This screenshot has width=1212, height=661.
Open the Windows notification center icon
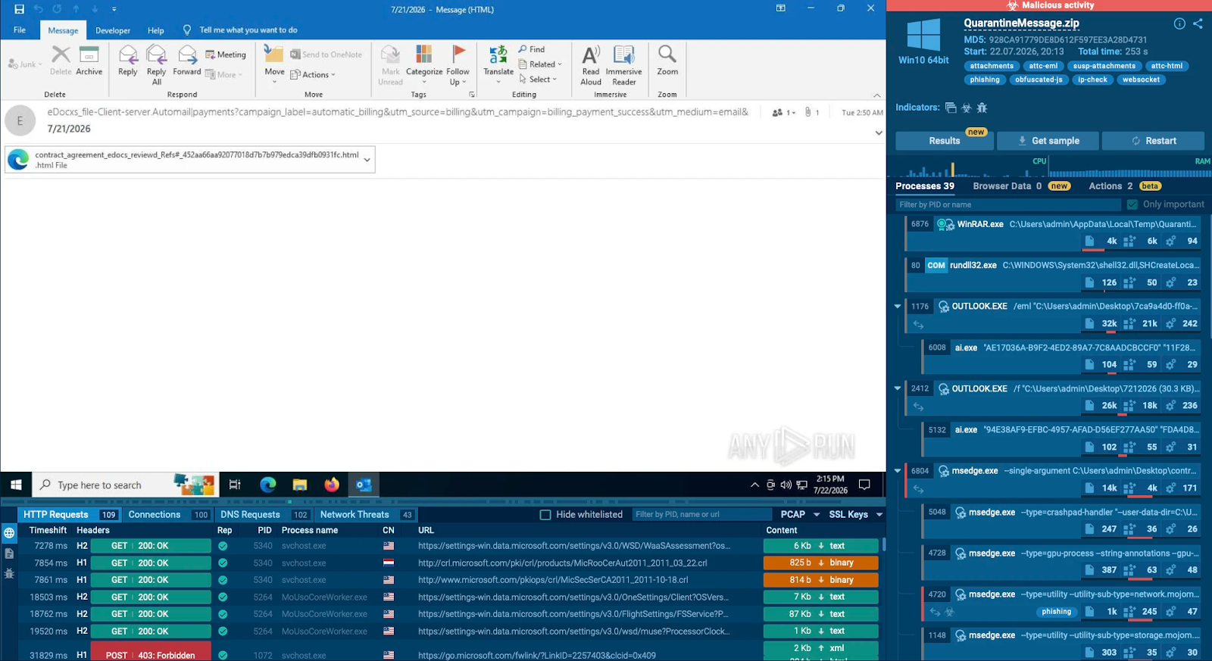pos(864,485)
